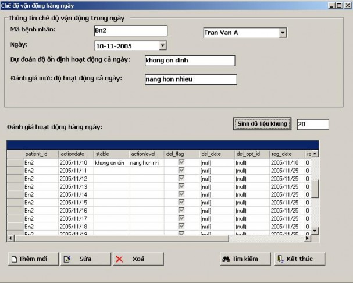Click Sinh dữ liệu khung button
The height and width of the screenshot is (283, 353).
pos(262,124)
